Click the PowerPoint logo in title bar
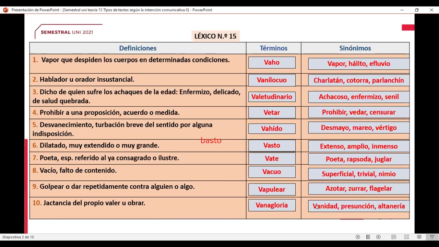 pyautogui.click(x=5, y=10)
